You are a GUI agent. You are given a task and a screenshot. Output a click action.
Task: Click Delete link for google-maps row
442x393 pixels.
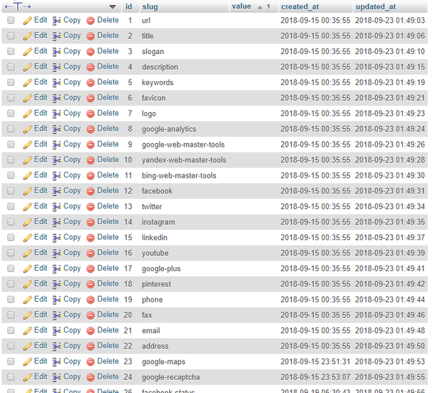click(x=108, y=361)
